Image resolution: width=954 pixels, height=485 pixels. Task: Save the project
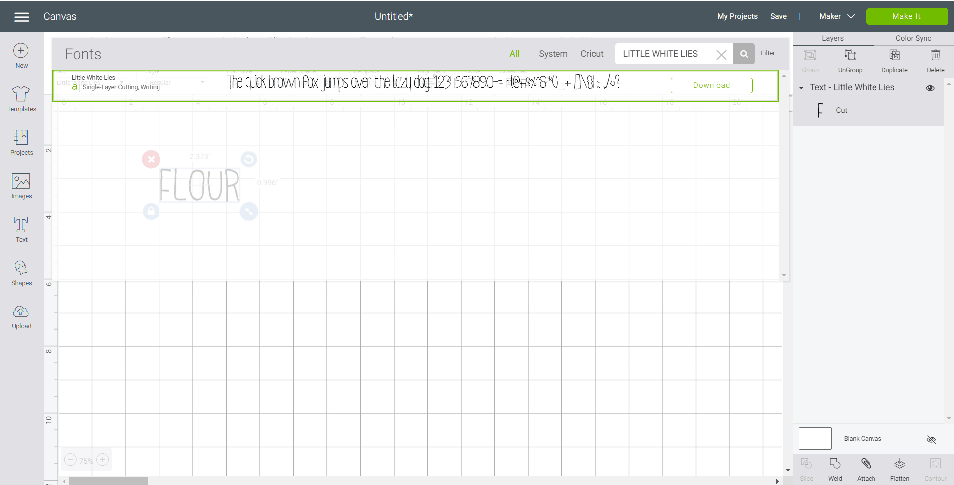pyautogui.click(x=778, y=16)
